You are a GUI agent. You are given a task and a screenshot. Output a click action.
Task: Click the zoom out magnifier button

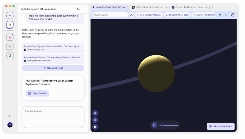[95, 120]
